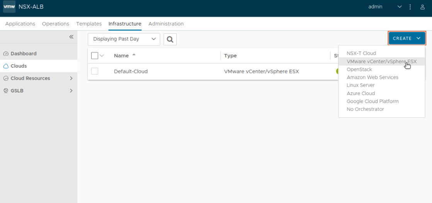Click the Clouds cloud icon
Viewport: 432px width, 203px height.
(6, 66)
